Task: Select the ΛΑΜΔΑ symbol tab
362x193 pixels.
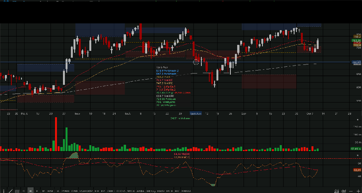Action: tap(186, 191)
